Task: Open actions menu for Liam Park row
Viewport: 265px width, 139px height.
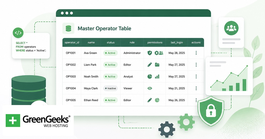Action: coord(196,65)
